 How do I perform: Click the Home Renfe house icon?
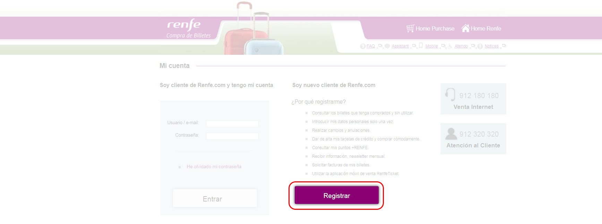click(x=465, y=28)
